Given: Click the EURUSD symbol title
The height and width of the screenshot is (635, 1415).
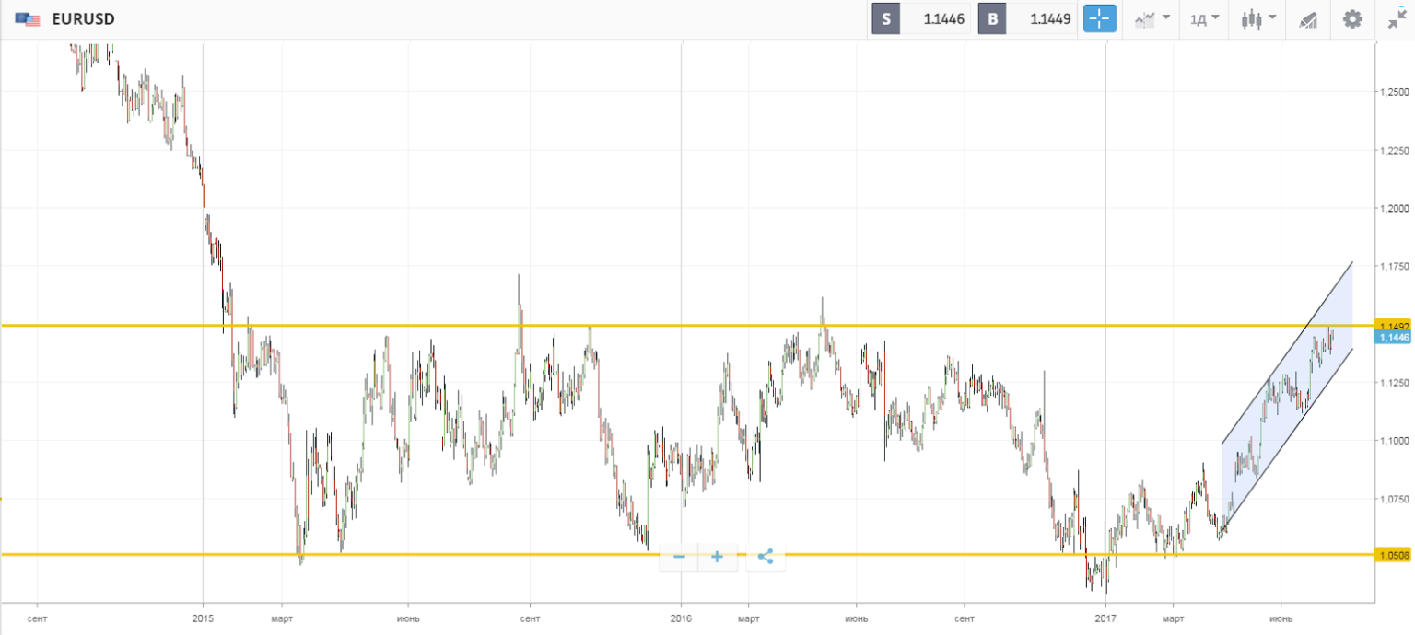Looking at the screenshot, I should (x=83, y=19).
